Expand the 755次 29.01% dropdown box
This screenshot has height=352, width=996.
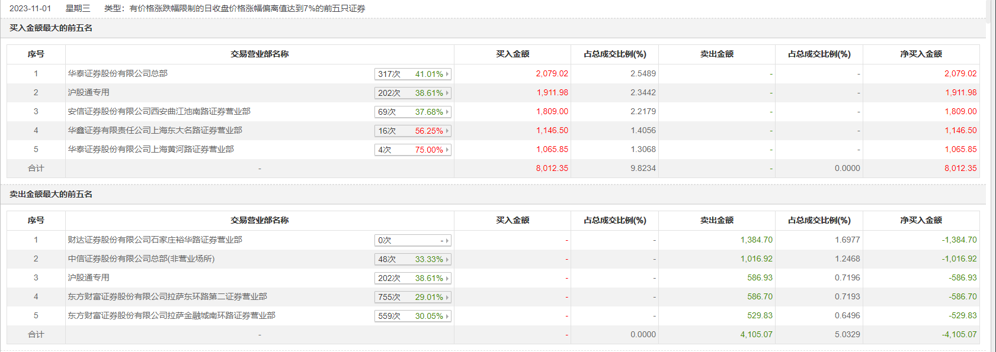[x=413, y=297]
